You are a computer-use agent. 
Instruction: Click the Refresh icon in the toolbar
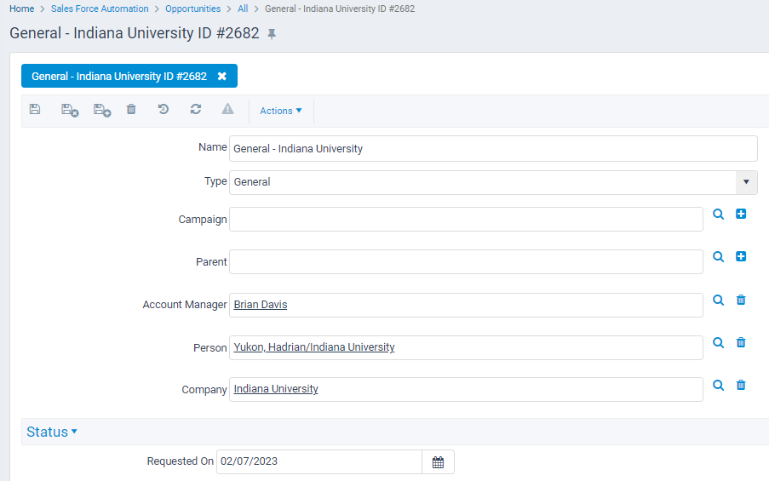tap(196, 109)
